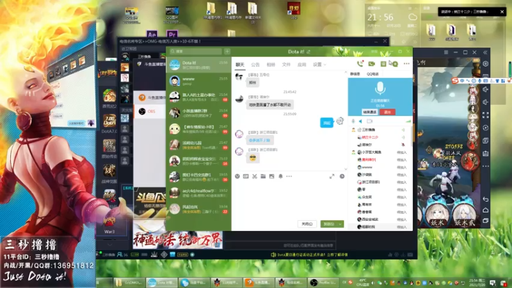The width and height of the screenshot is (512, 288).
Task: Add a new chat with the plus button
Action: (227, 51)
